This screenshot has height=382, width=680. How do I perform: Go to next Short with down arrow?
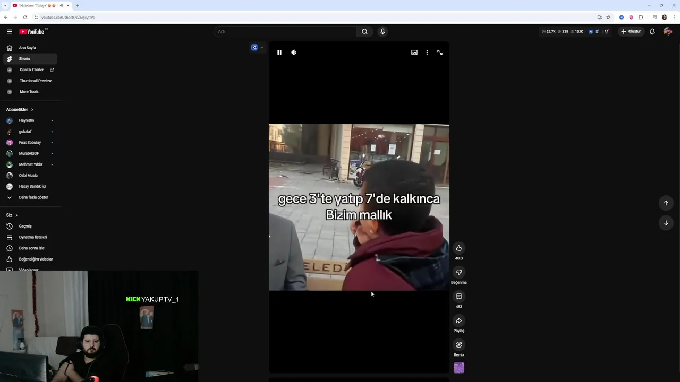click(x=666, y=223)
